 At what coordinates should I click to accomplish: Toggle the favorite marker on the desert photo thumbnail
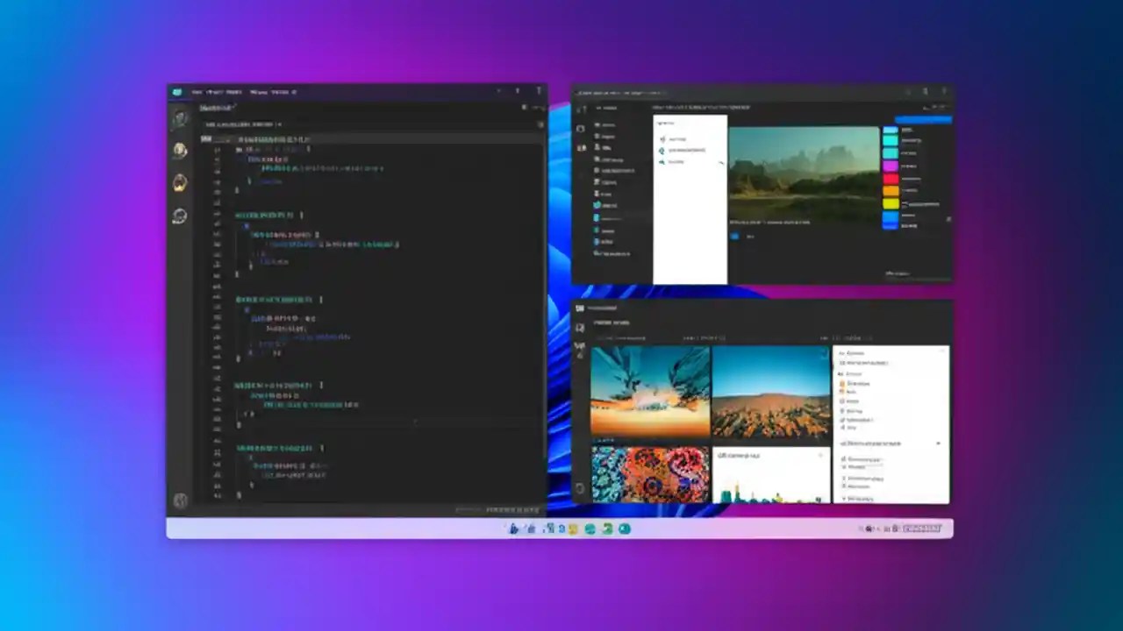(x=824, y=352)
